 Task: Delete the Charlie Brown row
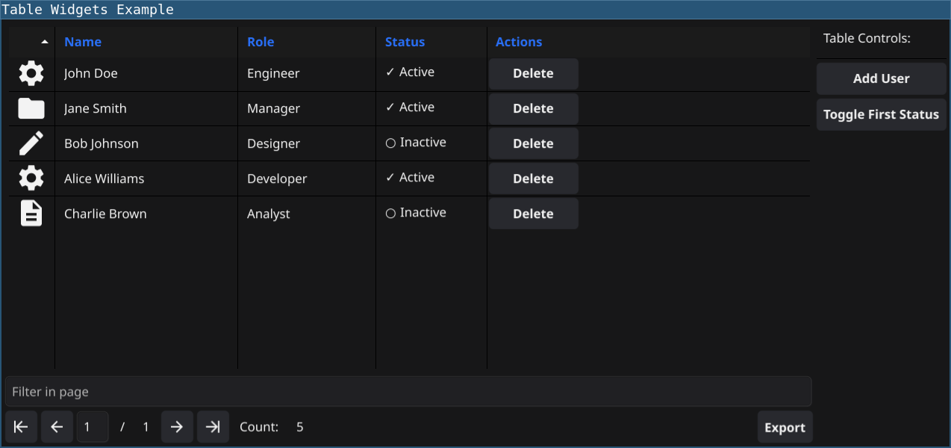(533, 214)
